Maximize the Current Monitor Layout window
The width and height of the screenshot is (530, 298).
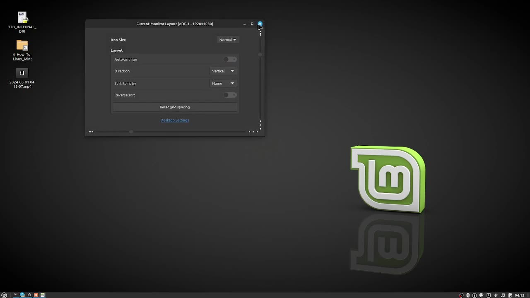click(x=252, y=24)
